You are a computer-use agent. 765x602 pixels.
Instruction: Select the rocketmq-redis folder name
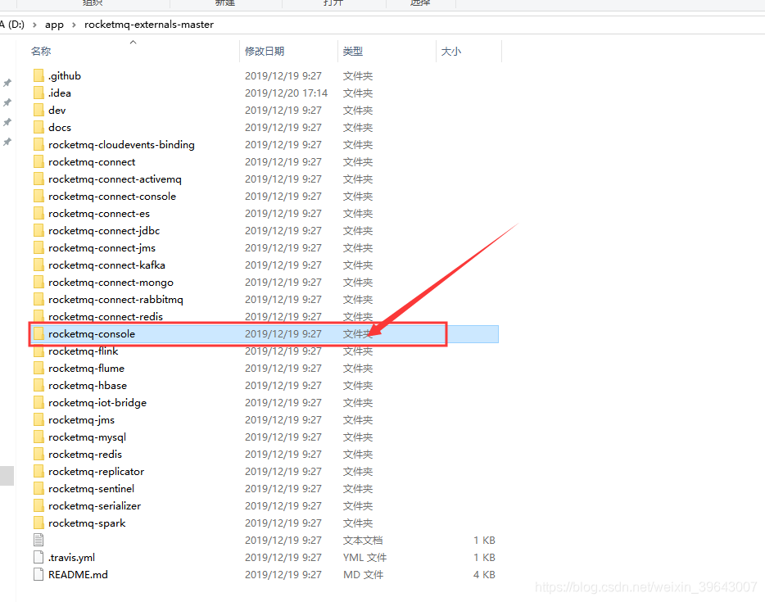tap(85, 455)
